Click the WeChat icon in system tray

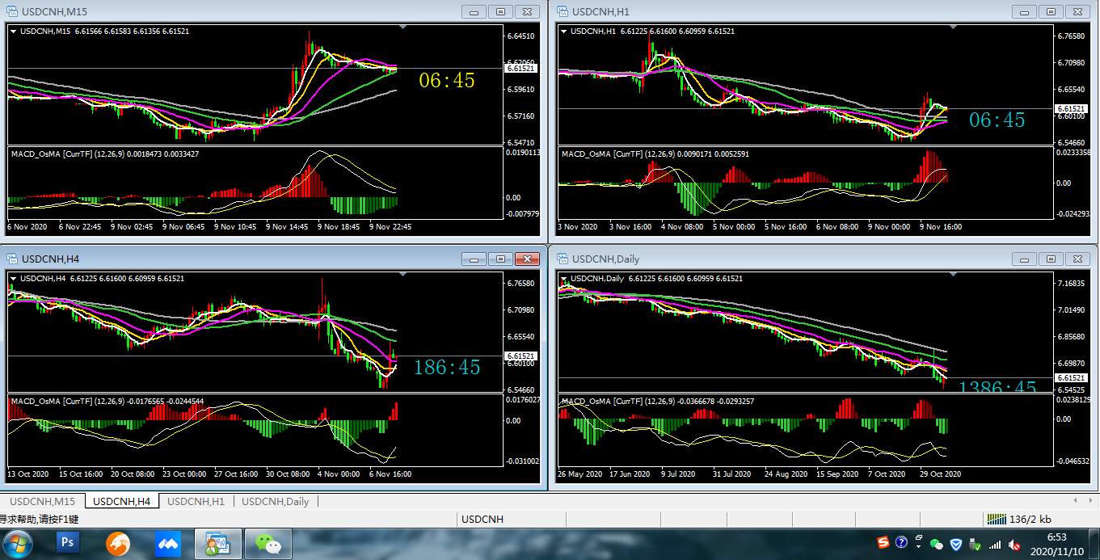(x=937, y=544)
